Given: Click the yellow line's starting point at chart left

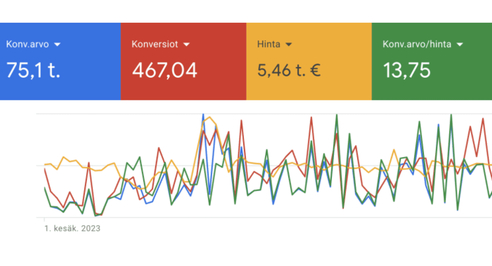Looking at the screenshot, I should (x=45, y=165).
